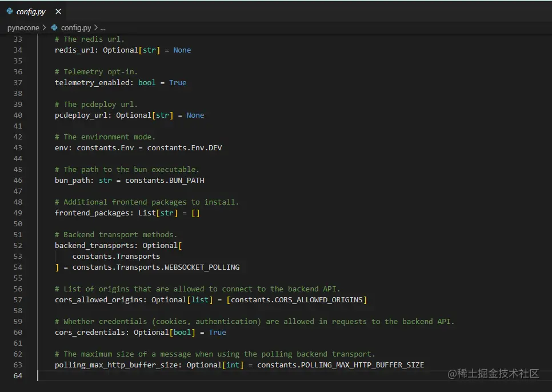Click POLLING_MAX_HTTP_BUFFER_SIZE constant
This screenshot has height=392, width=552.
tap(363, 365)
